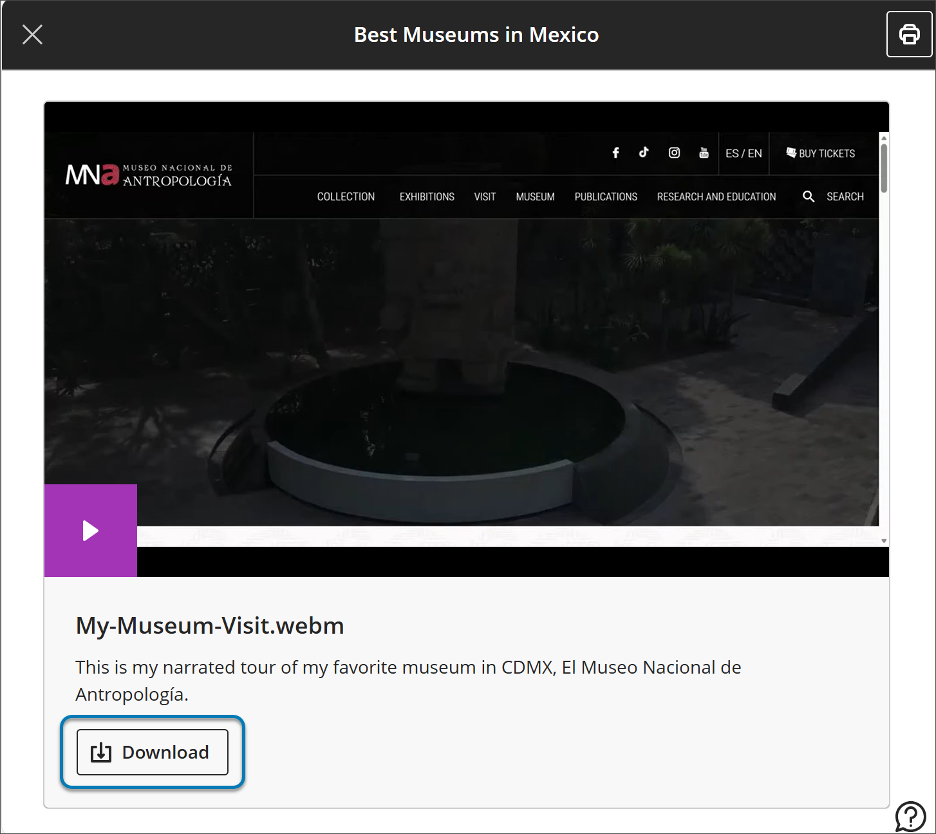Close the Best Museums preview with X
Screen dimensions: 936x834
click(x=32, y=34)
